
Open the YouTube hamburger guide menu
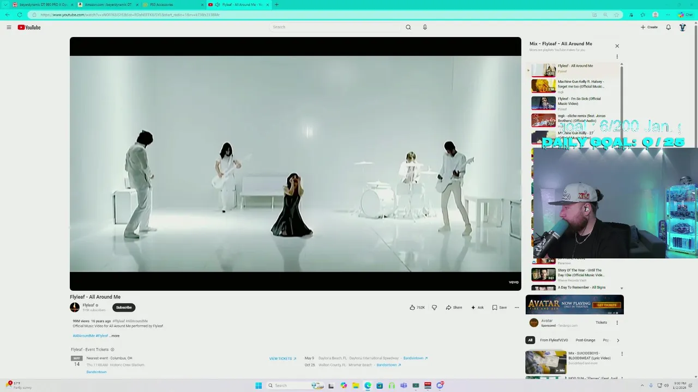[x=9, y=27]
